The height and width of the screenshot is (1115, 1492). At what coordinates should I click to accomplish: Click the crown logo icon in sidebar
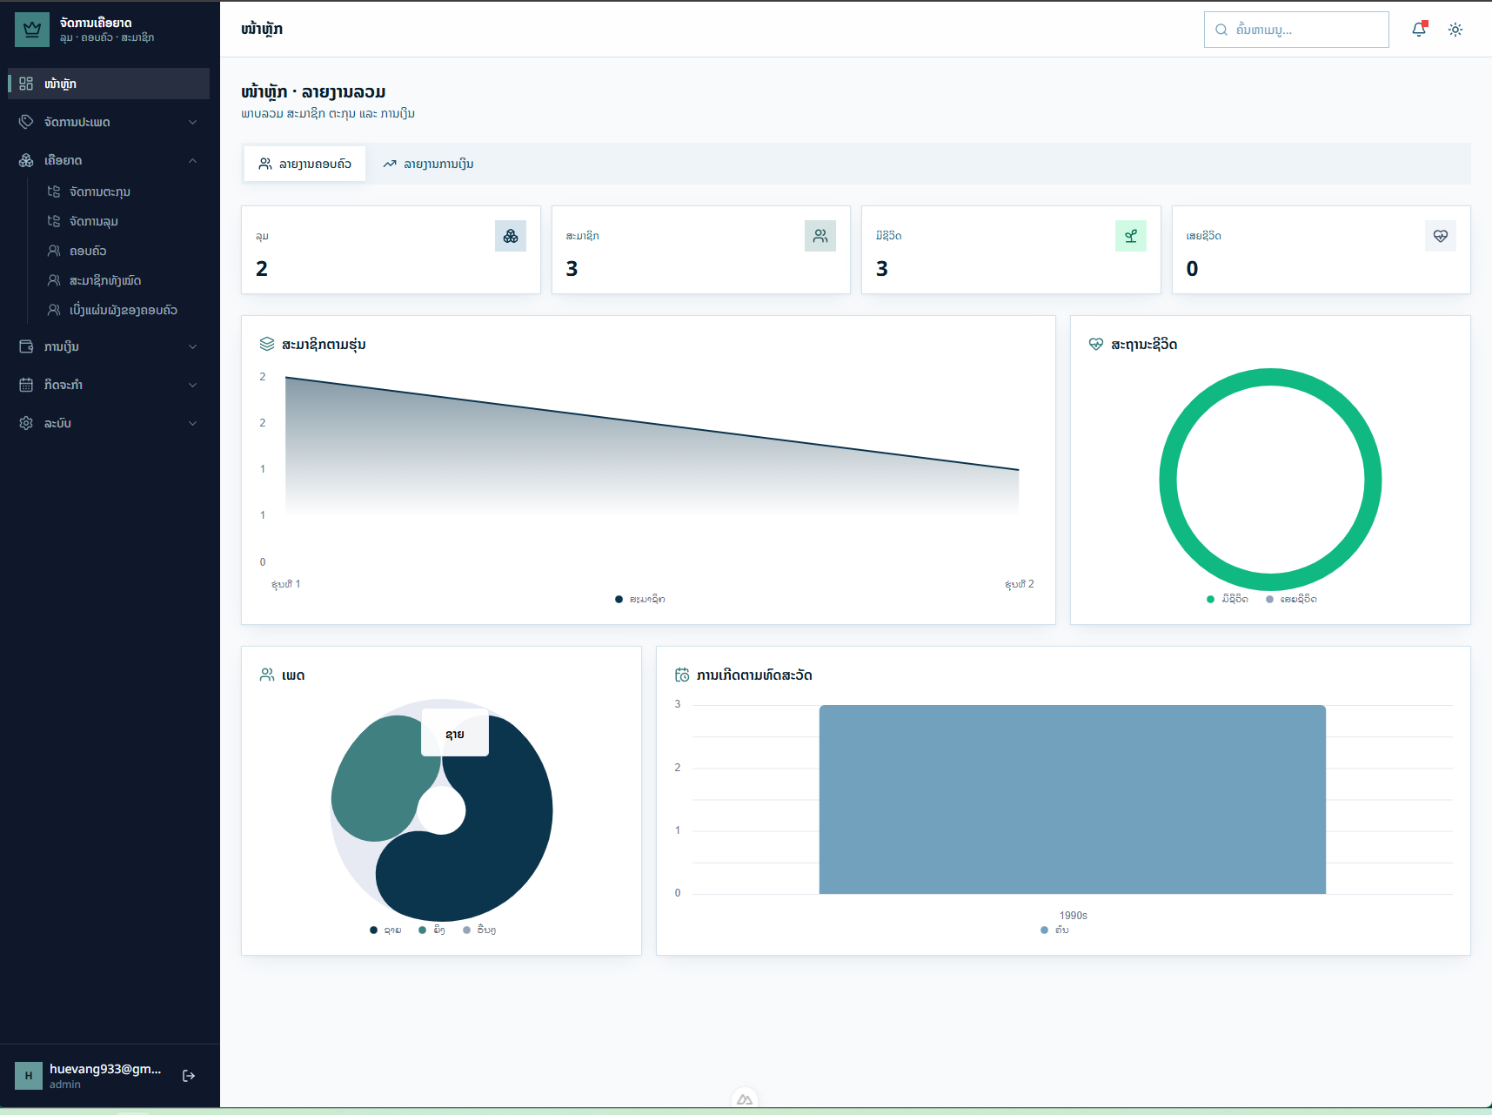pos(32,30)
